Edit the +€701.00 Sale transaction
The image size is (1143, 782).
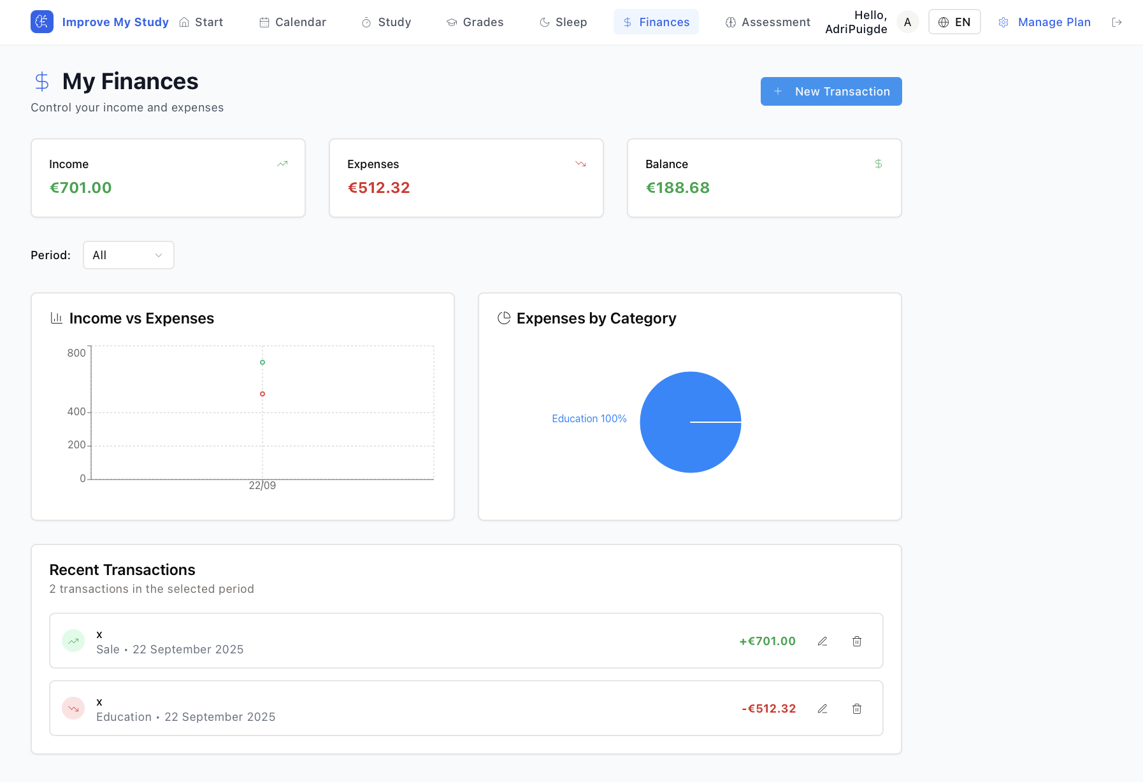tap(823, 641)
